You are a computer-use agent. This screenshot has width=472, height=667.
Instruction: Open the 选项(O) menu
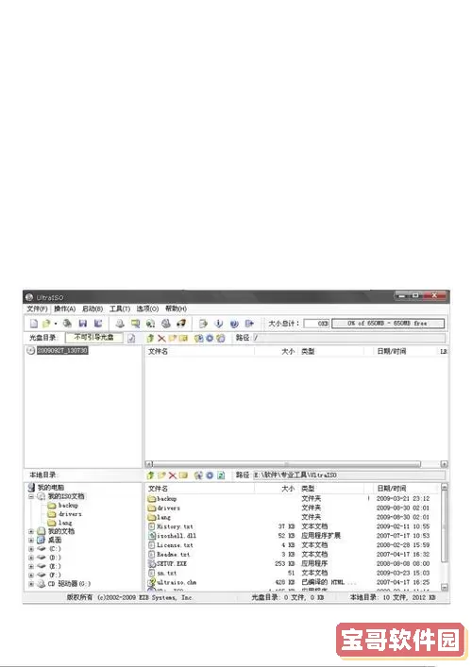tap(147, 308)
